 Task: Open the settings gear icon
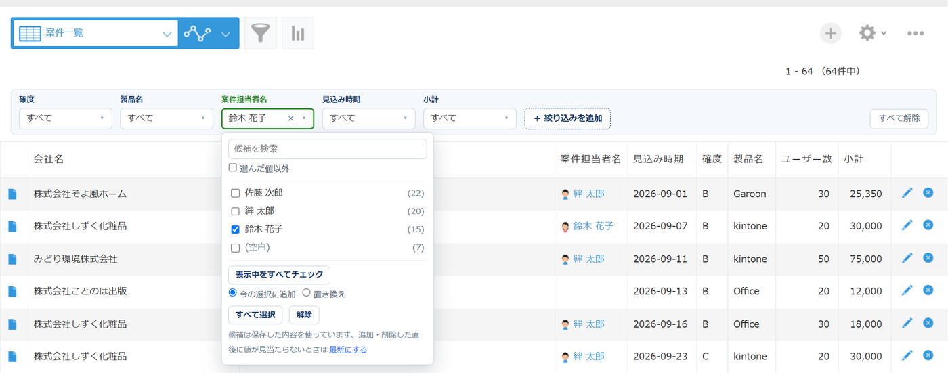pyautogui.click(x=867, y=33)
